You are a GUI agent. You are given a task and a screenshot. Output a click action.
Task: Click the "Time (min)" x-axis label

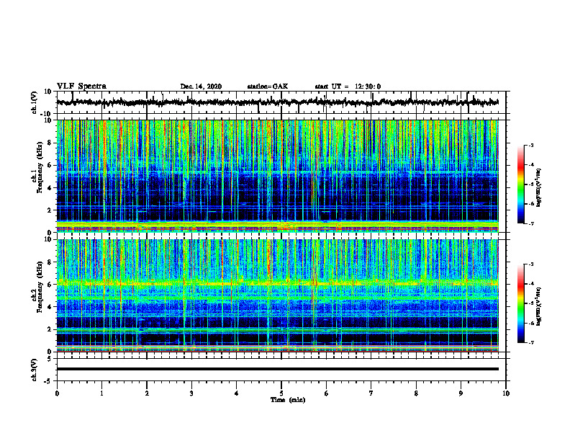pyautogui.click(x=288, y=400)
